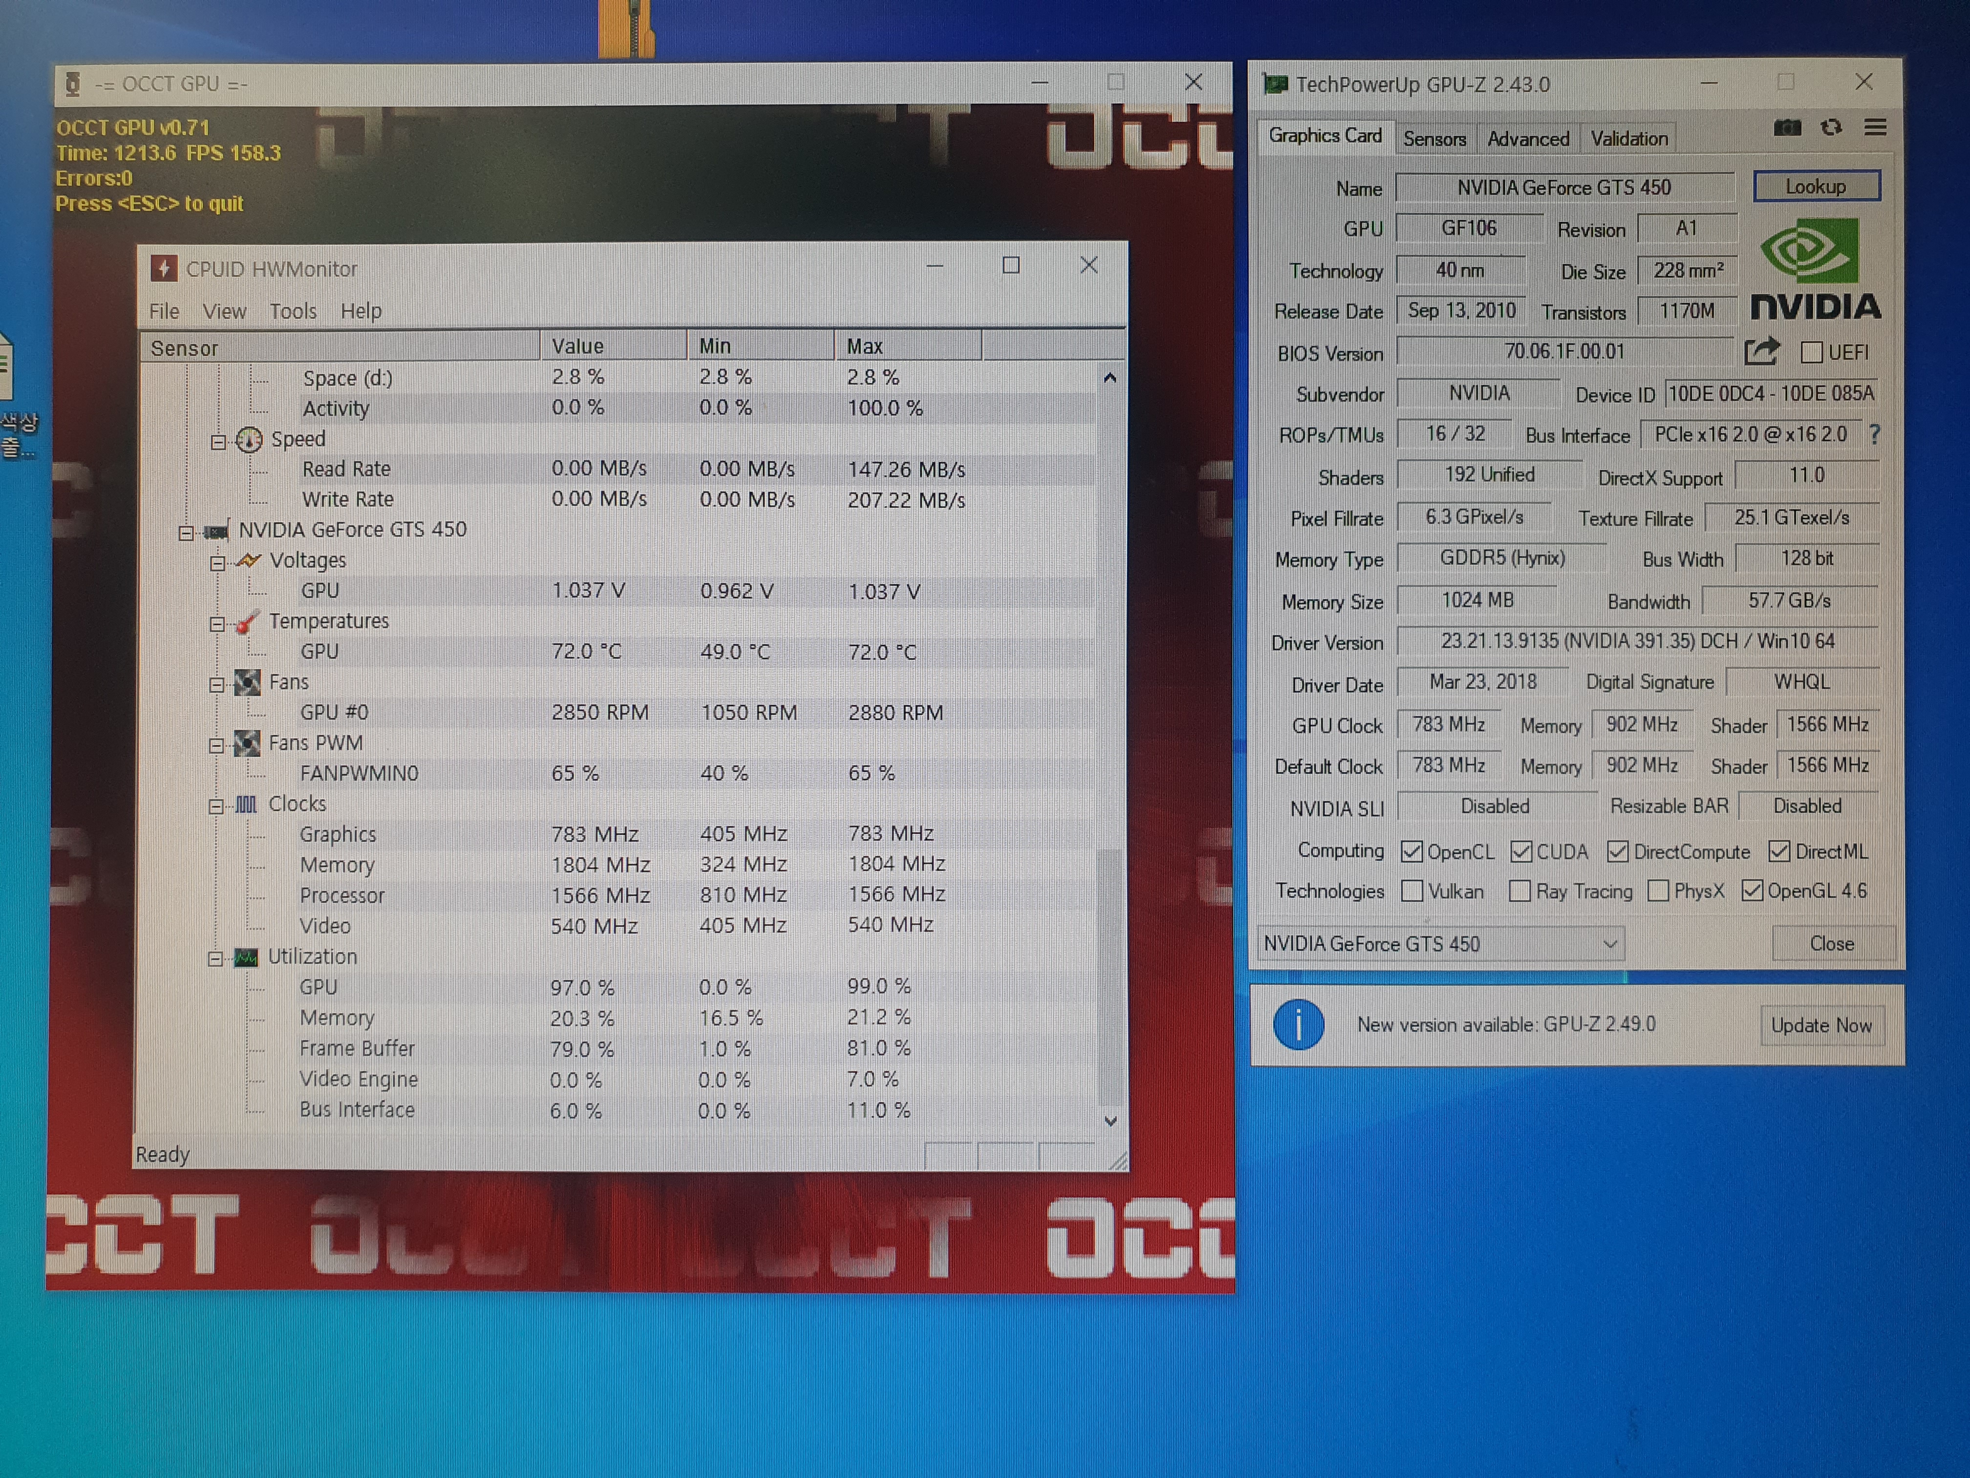1970x1478 pixels.
Task: Click the NVIDIA GeForce GTS 450 card icon
Action: [x=216, y=531]
